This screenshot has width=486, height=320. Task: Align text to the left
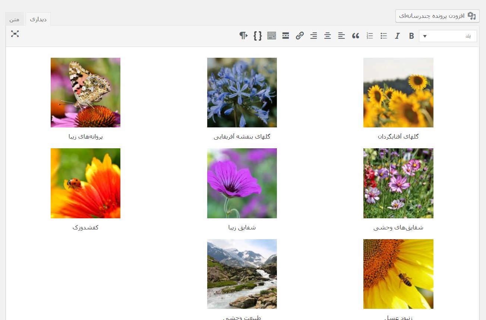pyautogui.click(x=342, y=36)
